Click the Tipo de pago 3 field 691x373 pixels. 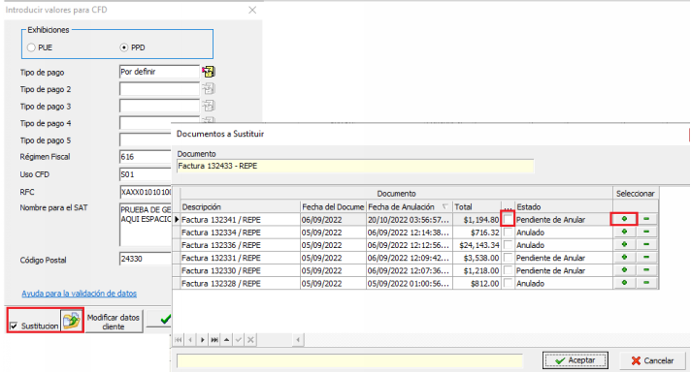click(159, 106)
